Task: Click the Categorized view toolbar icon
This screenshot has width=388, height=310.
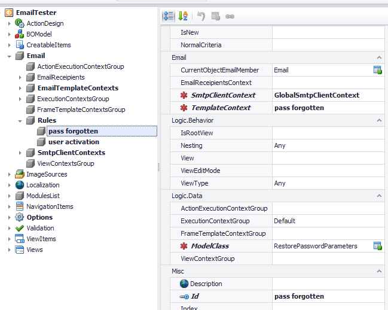Action: tap(169, 16)
